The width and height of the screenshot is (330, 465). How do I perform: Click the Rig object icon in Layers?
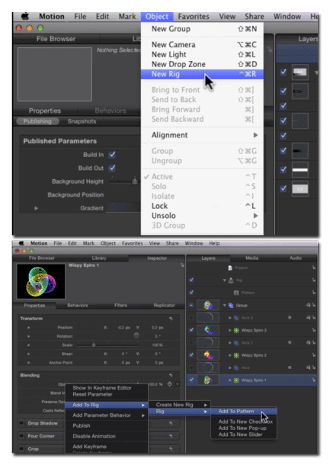tap(231, 281)
